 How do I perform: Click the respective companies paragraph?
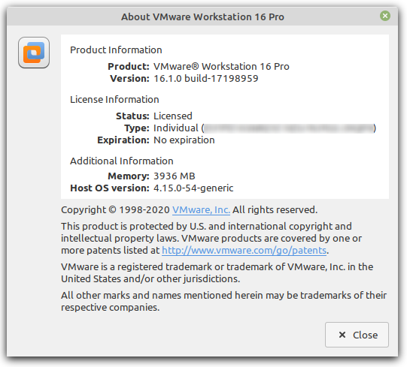point(223,301)
